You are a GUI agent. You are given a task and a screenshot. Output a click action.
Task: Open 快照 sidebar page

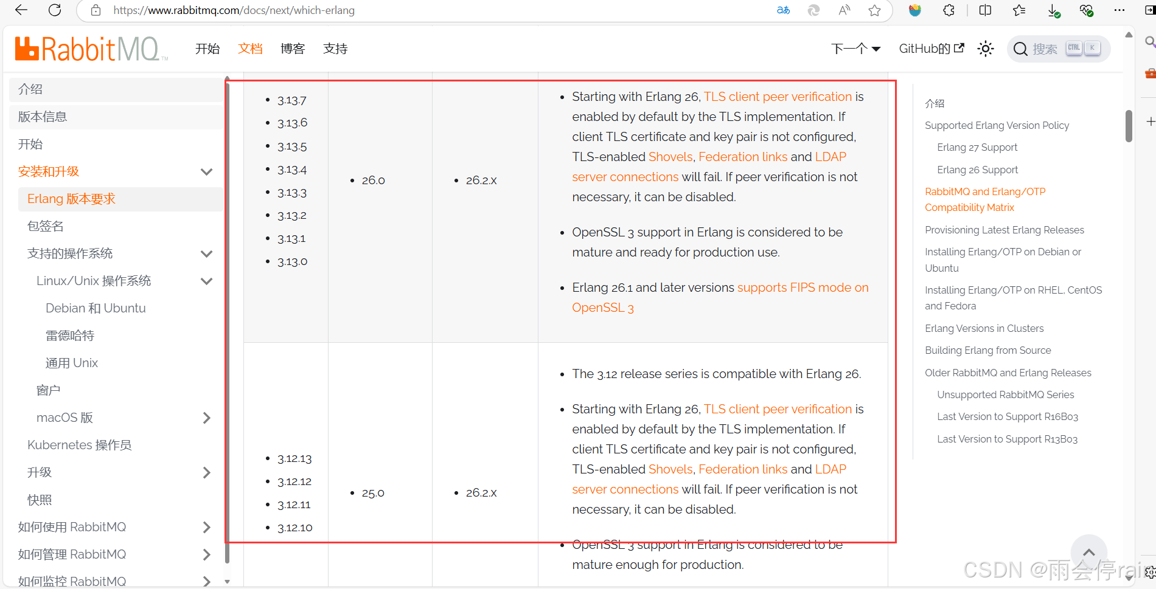[x=40, y=500]
